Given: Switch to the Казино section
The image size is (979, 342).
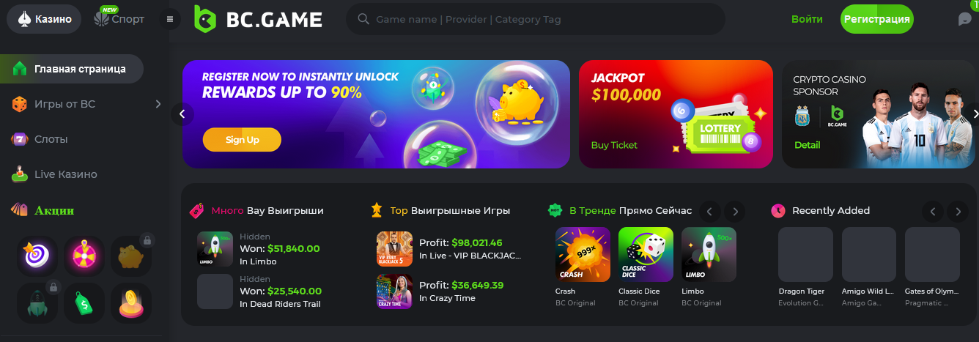Looking at the screenshot, I should (x=44, y=19).
